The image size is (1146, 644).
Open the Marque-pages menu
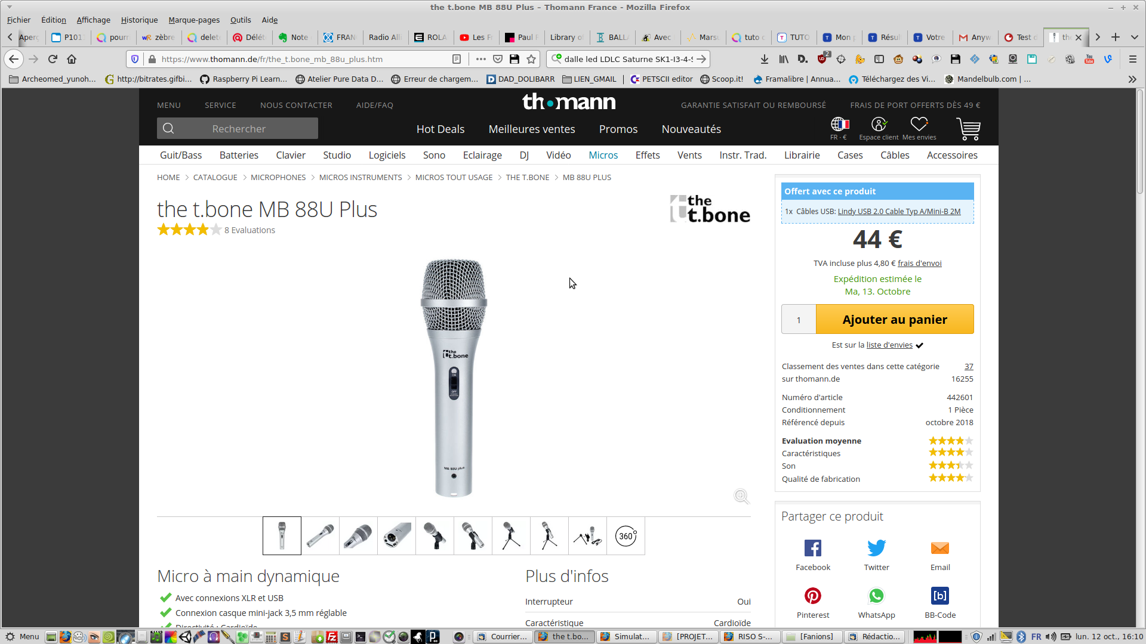(194, 20)
